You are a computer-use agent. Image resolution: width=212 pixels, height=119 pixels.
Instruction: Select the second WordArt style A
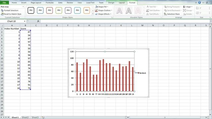click(x=129, y=11)
